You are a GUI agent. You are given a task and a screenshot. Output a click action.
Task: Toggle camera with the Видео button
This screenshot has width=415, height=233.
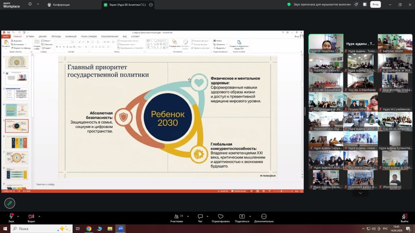[31, 218]
